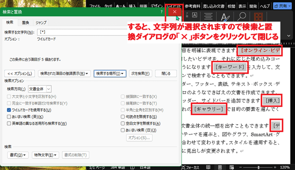This screenshot has width=295, height=170.
Task: Switch to the 検索 tab in dialog
Action: click(10, 22)
